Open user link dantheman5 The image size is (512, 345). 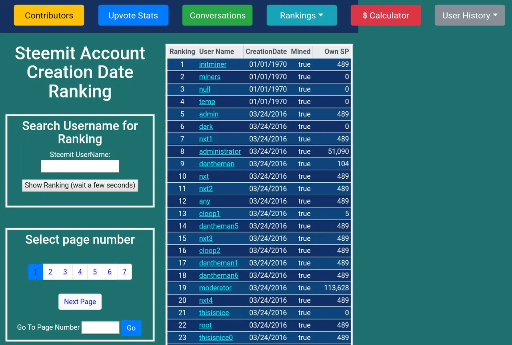click(219, 226)
